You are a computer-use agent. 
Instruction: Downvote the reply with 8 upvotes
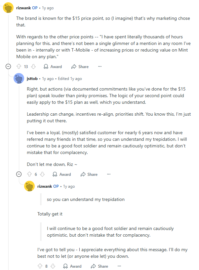tap(53, 266)
